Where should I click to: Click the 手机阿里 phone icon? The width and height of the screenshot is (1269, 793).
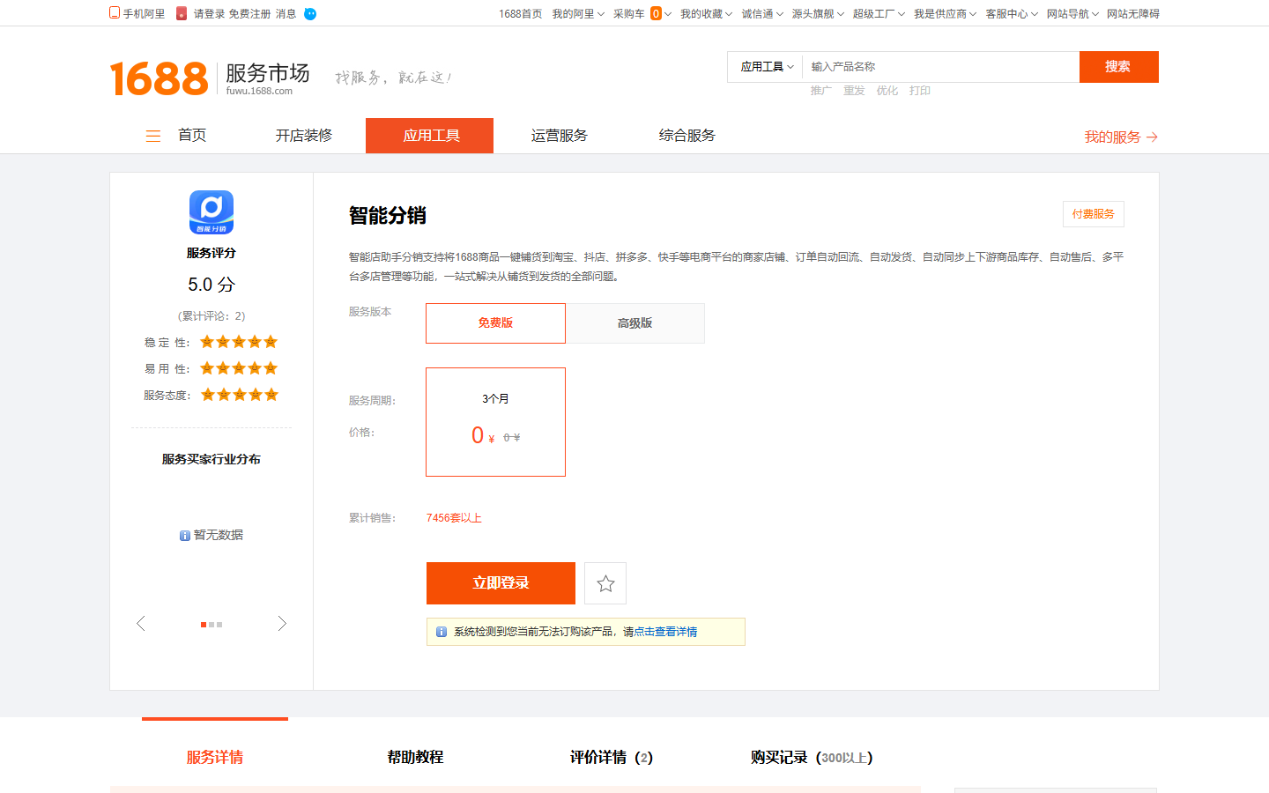tap(114, 13)
